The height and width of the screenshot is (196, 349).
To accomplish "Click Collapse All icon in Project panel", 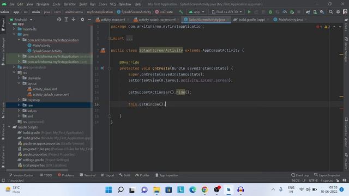I will (x=74, y=20).
